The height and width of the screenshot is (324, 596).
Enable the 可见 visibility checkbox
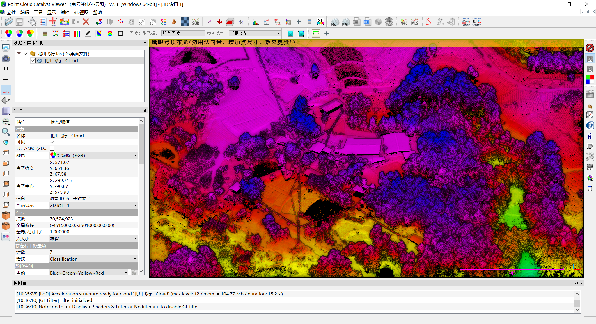coord(51,142)
